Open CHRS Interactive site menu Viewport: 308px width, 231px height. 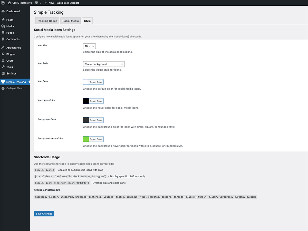(20, 3)
